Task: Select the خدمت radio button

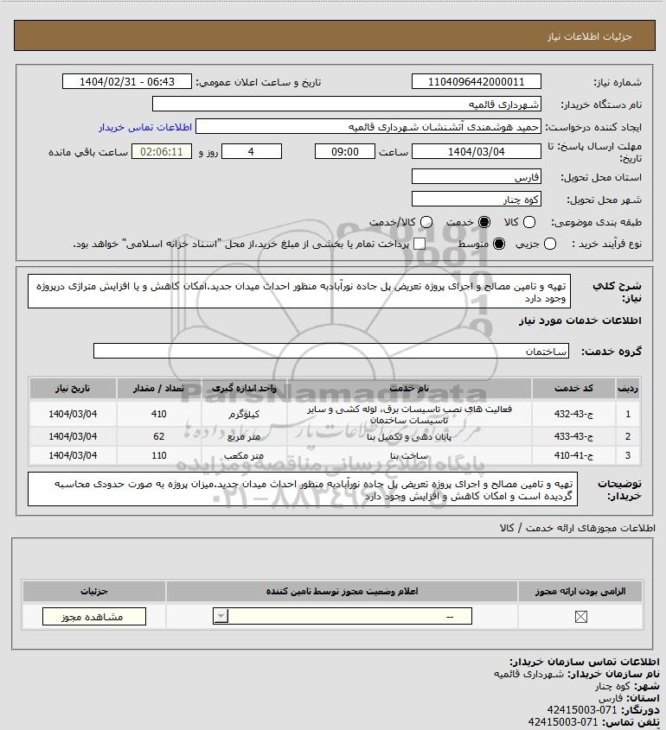Action: tap(484, 223)
